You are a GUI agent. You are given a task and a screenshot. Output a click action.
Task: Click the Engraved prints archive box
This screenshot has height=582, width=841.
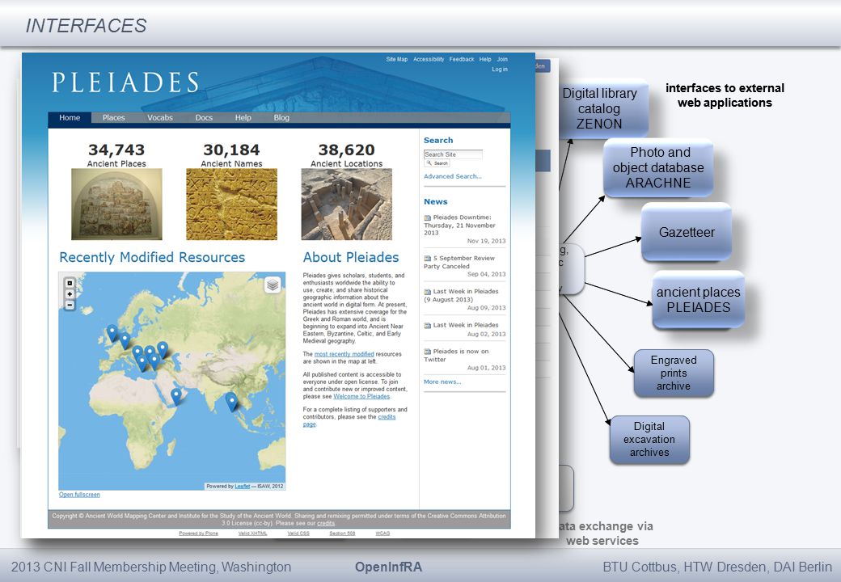674,373
